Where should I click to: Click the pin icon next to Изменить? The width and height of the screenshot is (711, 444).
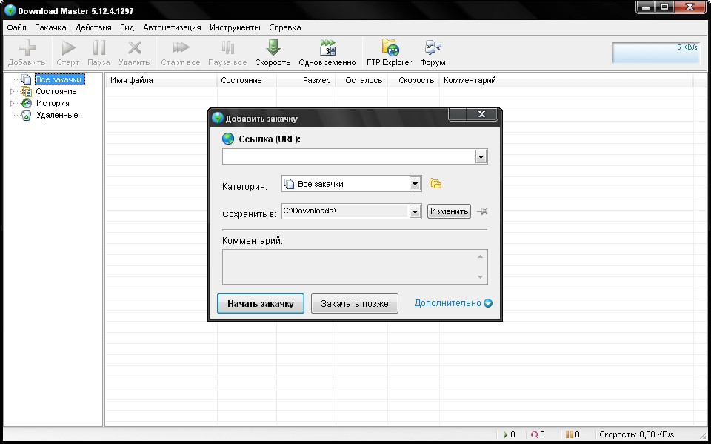point(482,211)
